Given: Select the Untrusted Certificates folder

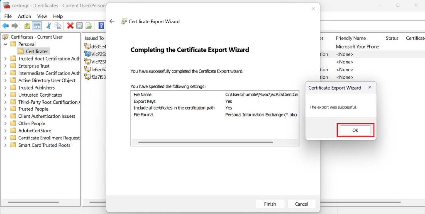Looking at the screenshot, I should coord(40,95).
